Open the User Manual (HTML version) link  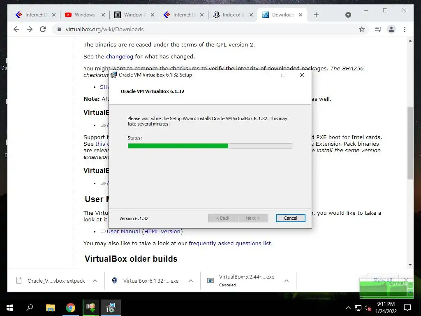(x=145, y=231)
